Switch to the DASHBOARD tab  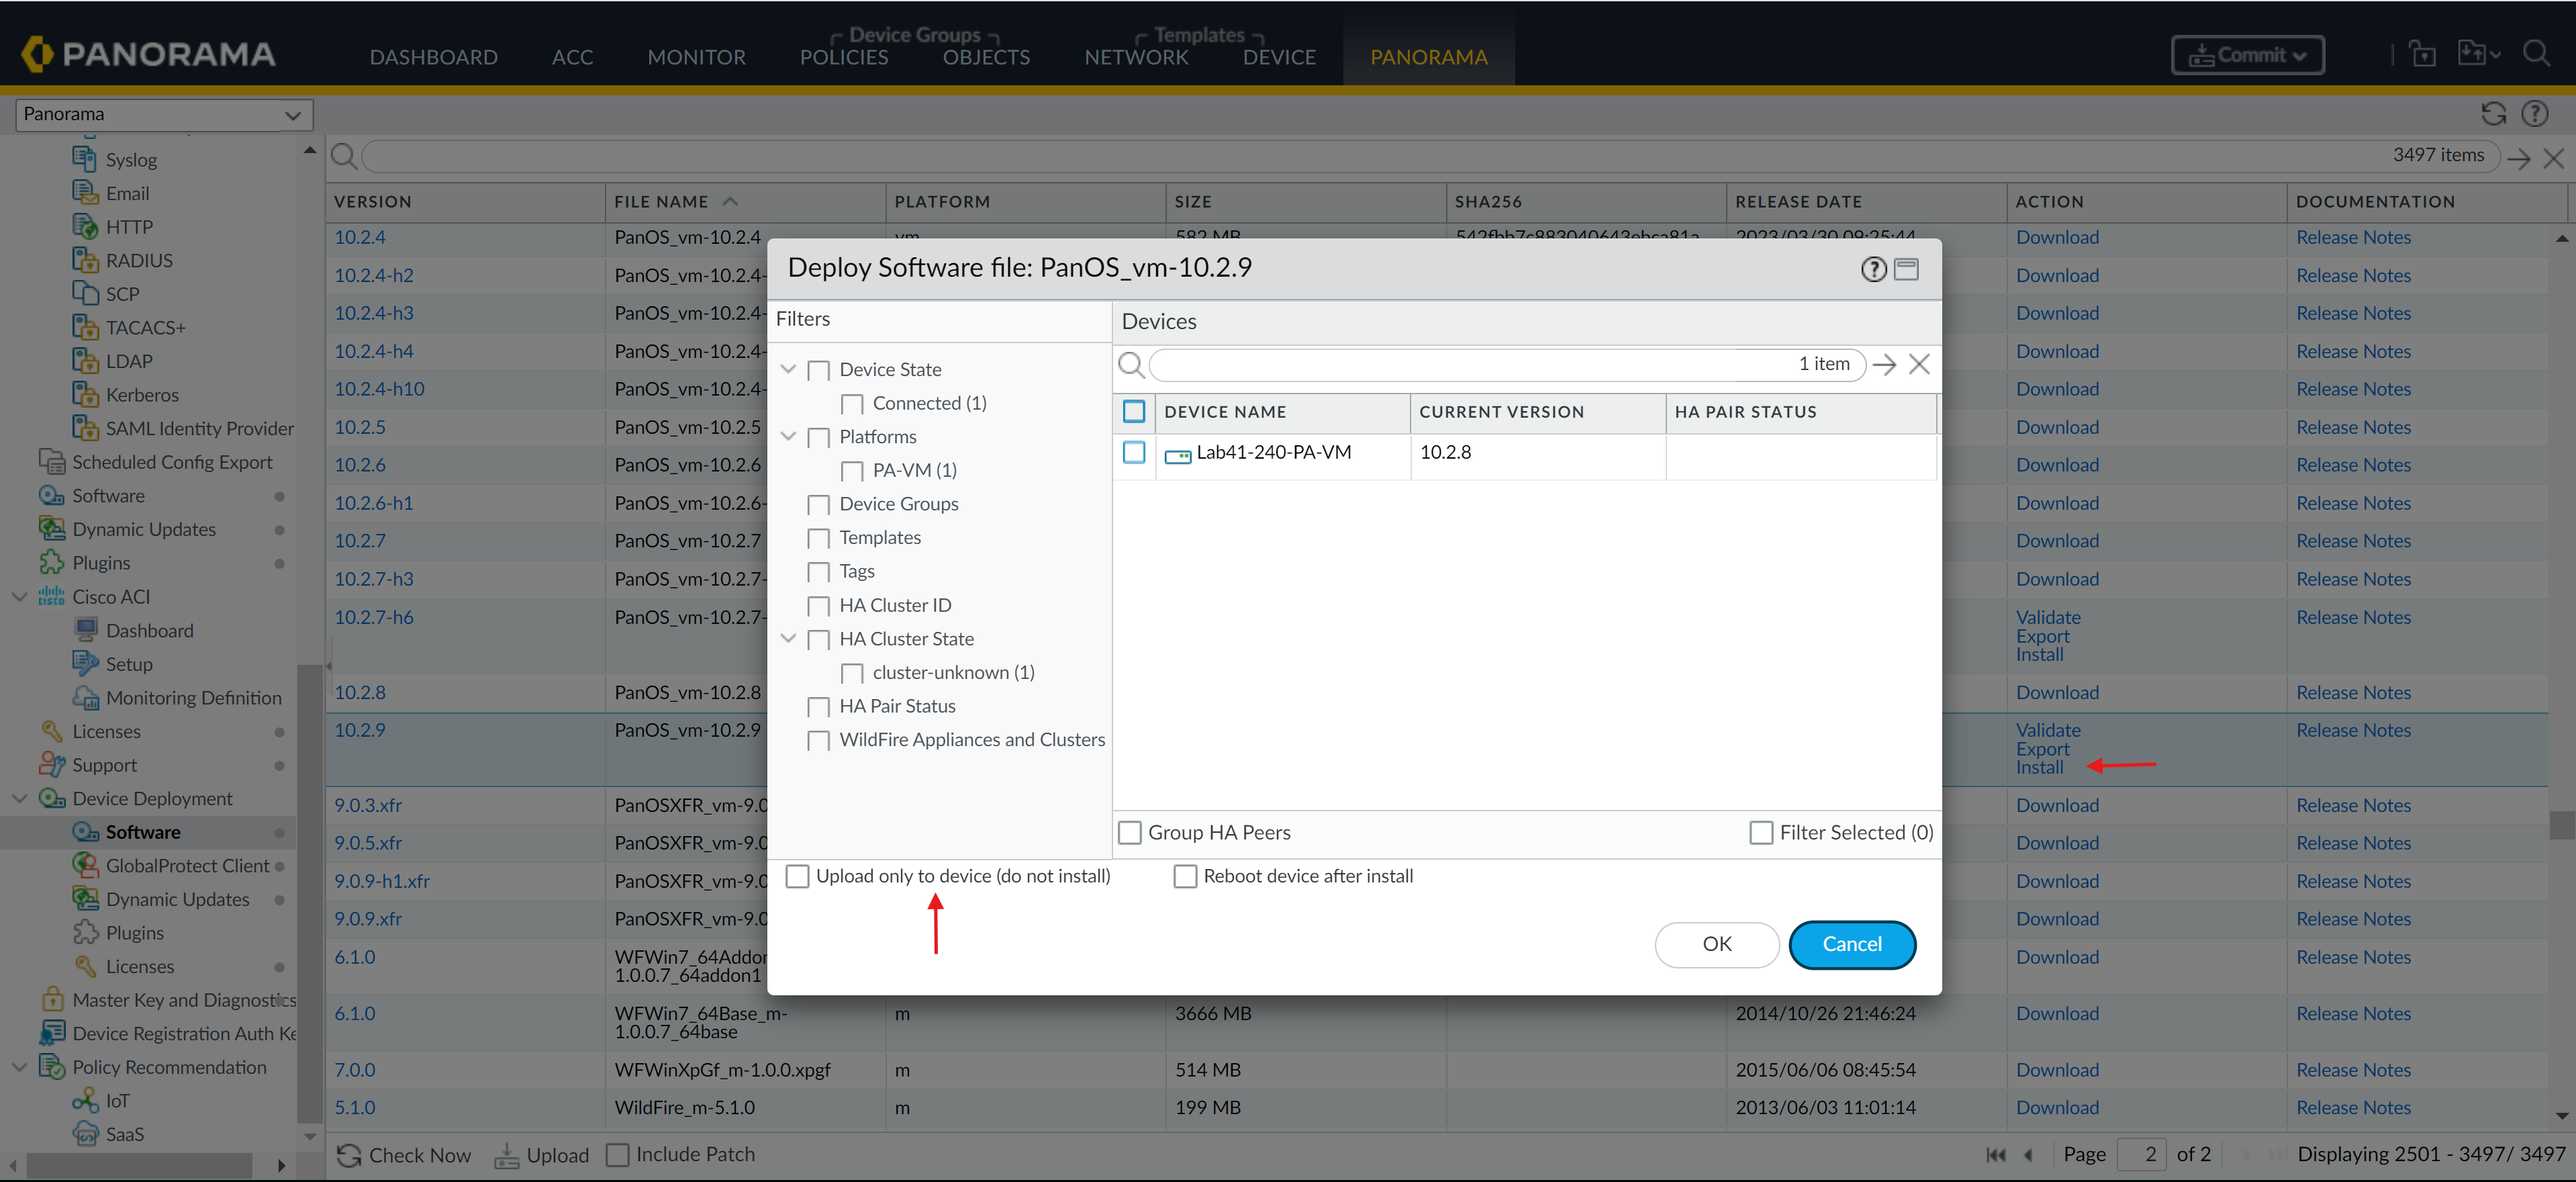[433, 57]
